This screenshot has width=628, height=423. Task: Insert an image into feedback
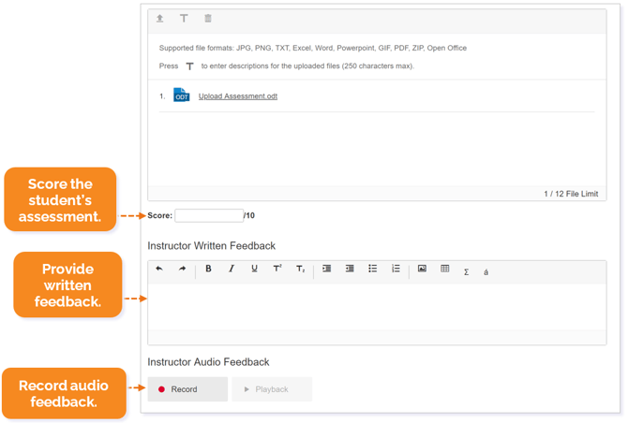point(422,270)
